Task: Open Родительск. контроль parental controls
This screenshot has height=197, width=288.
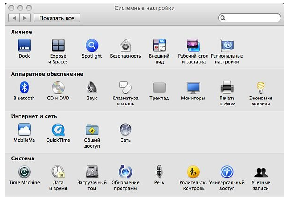Action: [x=193, y=172]
